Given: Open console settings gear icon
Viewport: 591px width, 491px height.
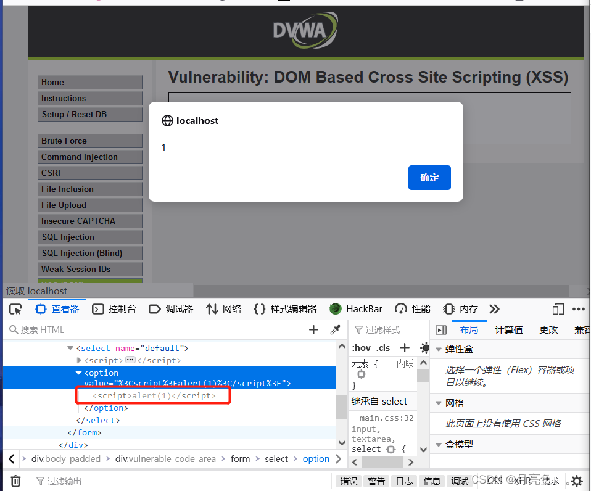Looking at the screenshot, I should (577, 481).
